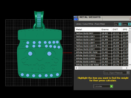Click the 14.07 DWT cell
The height and width of the screenshot is (98, 131).
coord(117,40)
